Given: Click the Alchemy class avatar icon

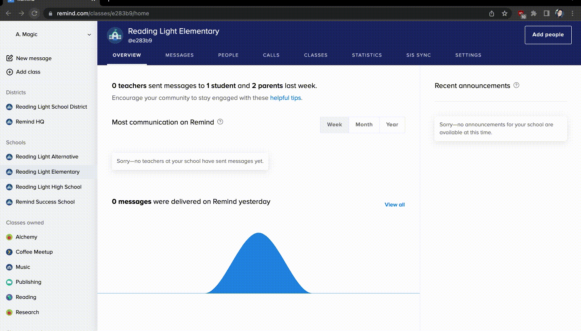Looking at the screenshot, I should [9, 237].
